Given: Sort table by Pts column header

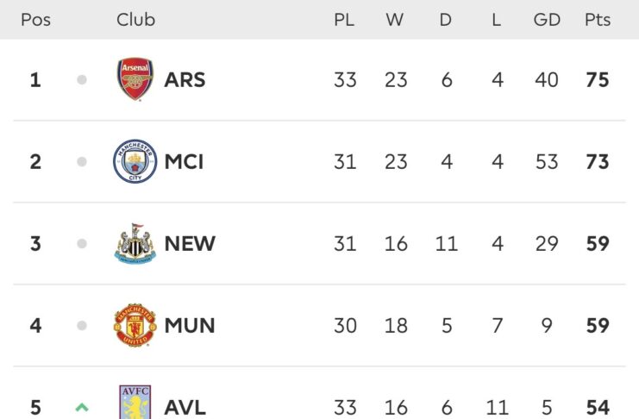Looking at the screenshot, I should (x=597, y=20).
